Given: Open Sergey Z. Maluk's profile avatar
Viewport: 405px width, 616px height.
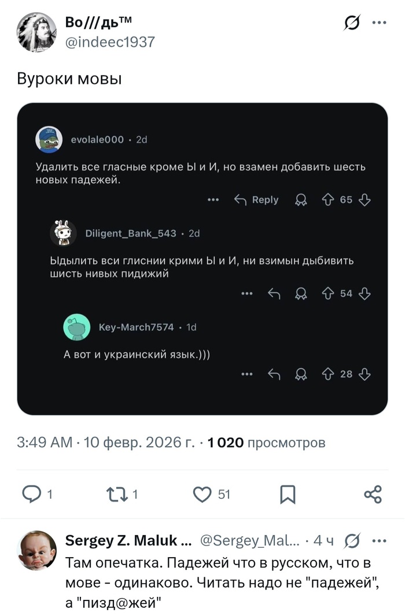Looking at the screenshot, I should point(38,551).
